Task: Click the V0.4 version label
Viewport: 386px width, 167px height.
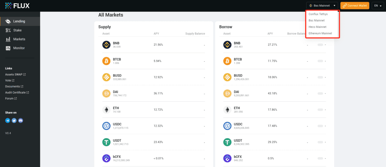Action: point(8,133)
